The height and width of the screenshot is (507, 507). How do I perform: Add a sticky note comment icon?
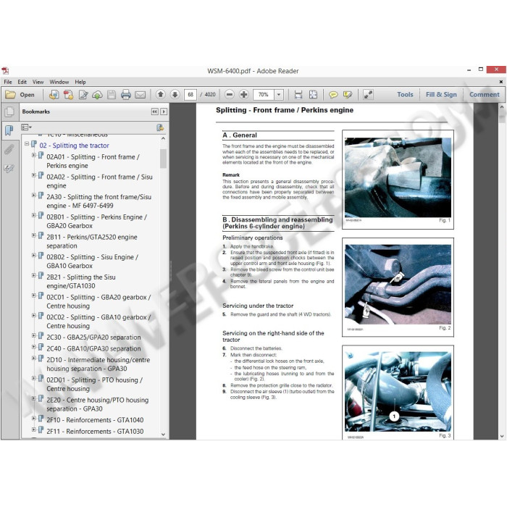point(333,94)
